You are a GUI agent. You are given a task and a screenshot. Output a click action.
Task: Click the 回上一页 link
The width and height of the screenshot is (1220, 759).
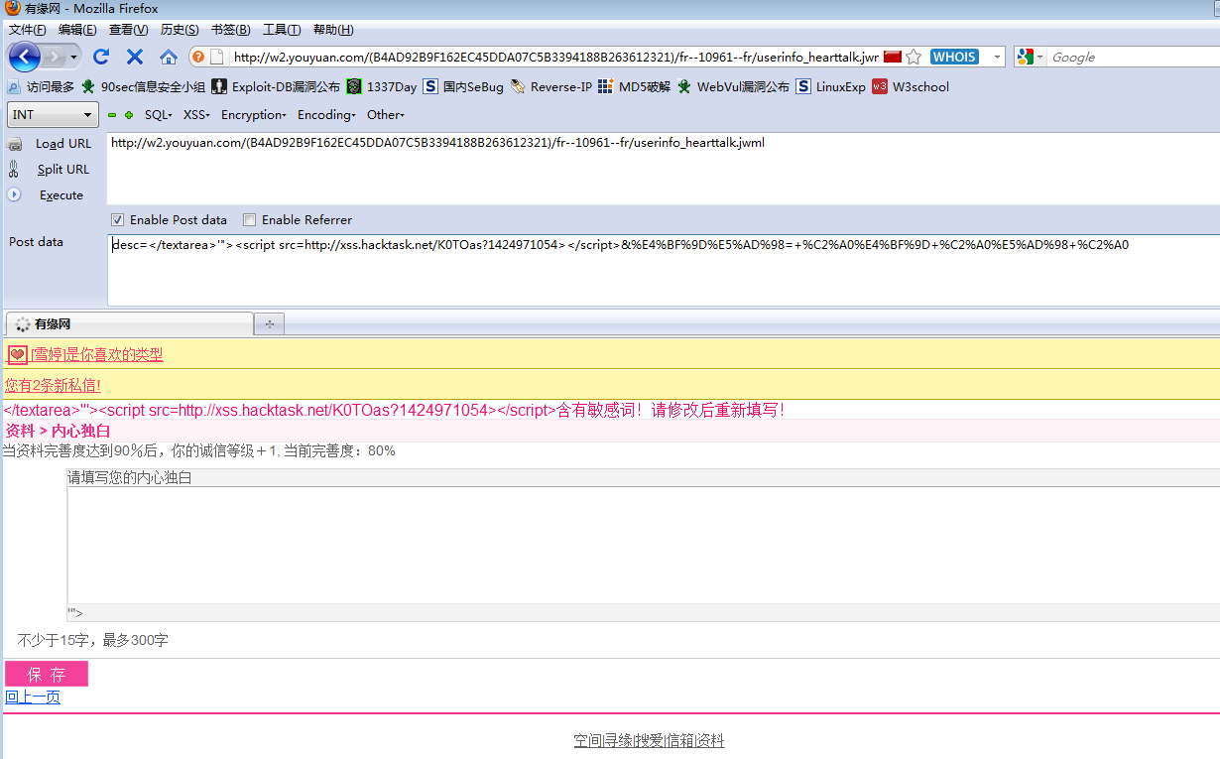click(33, 697)
